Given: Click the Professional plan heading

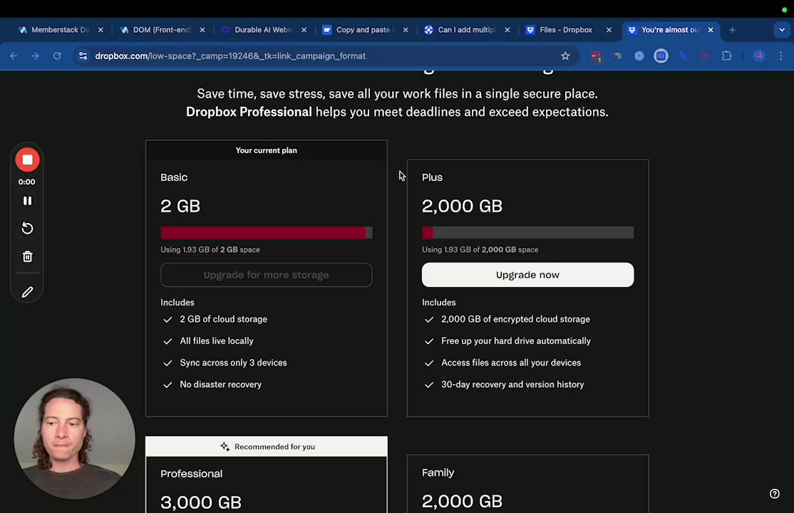Looking at the screenshot, I should coord(192,474).
